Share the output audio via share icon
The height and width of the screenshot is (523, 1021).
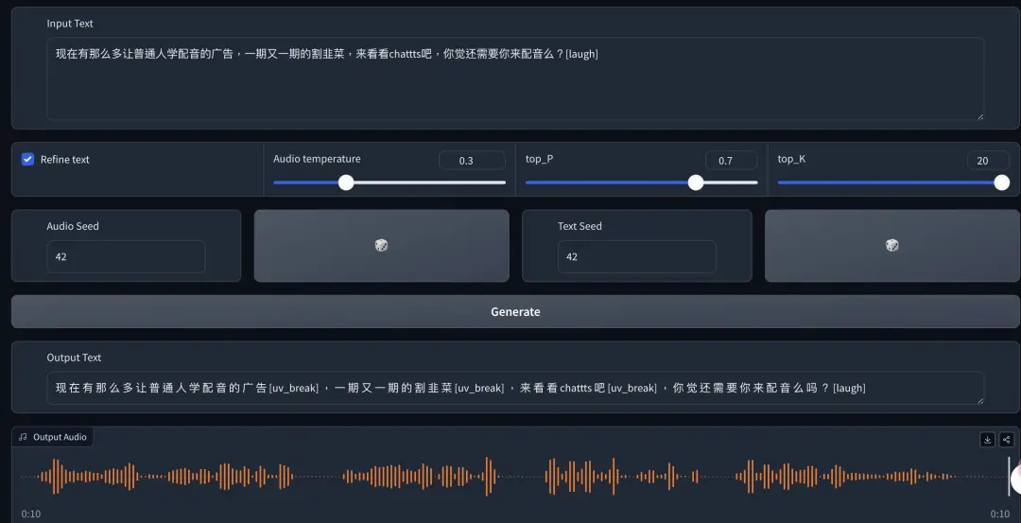(1006, 439)
